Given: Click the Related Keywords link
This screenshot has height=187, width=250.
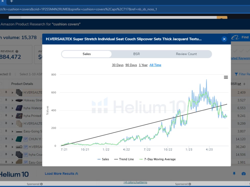Looking at the screenshot, I should point(240,58).
